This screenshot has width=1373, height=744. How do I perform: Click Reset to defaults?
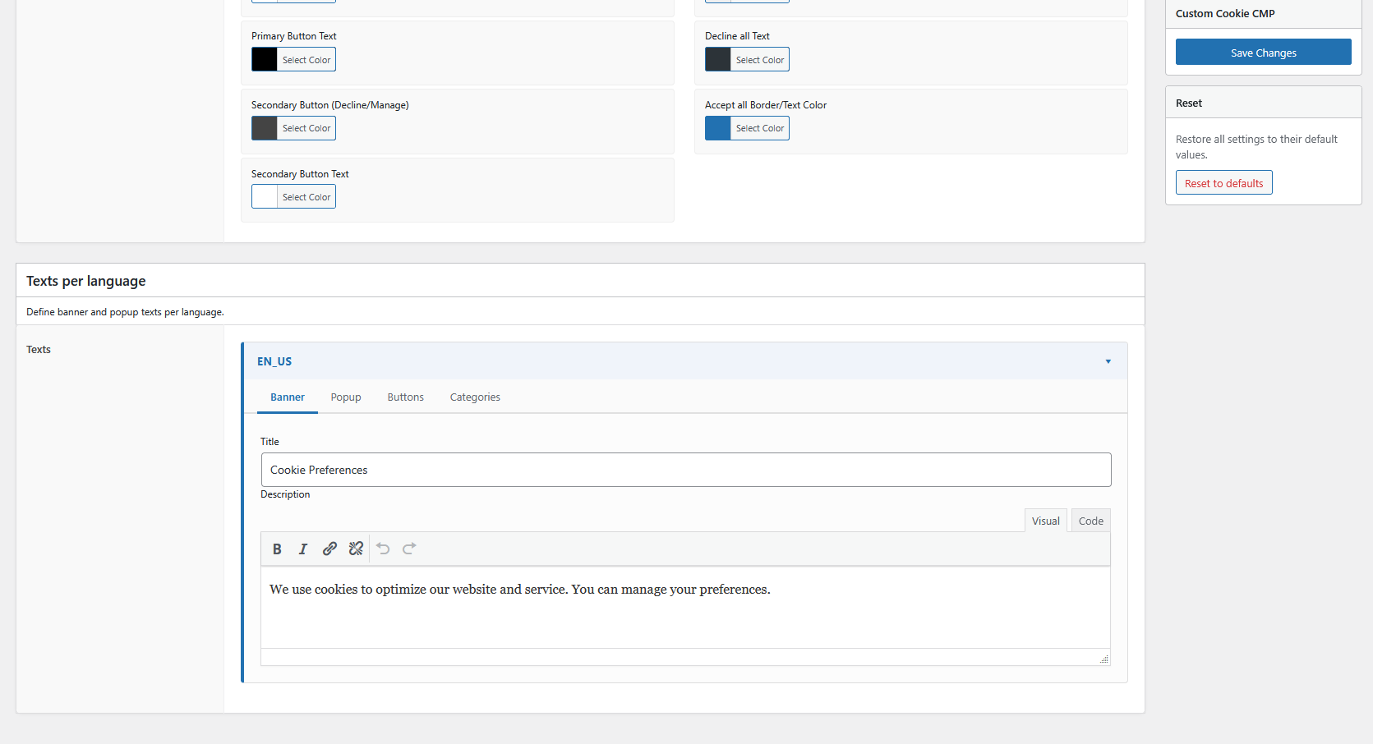pyautogui.click(x=1223, y=182)
